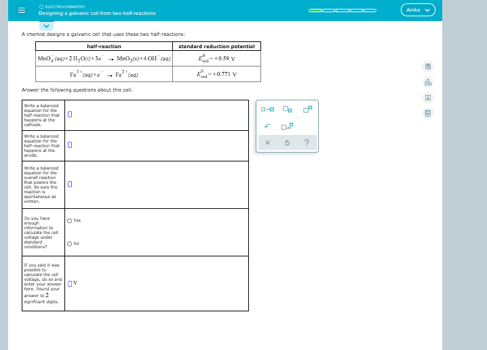Click the anode question prompt text
487x350 pixels.
coord(41,146)
